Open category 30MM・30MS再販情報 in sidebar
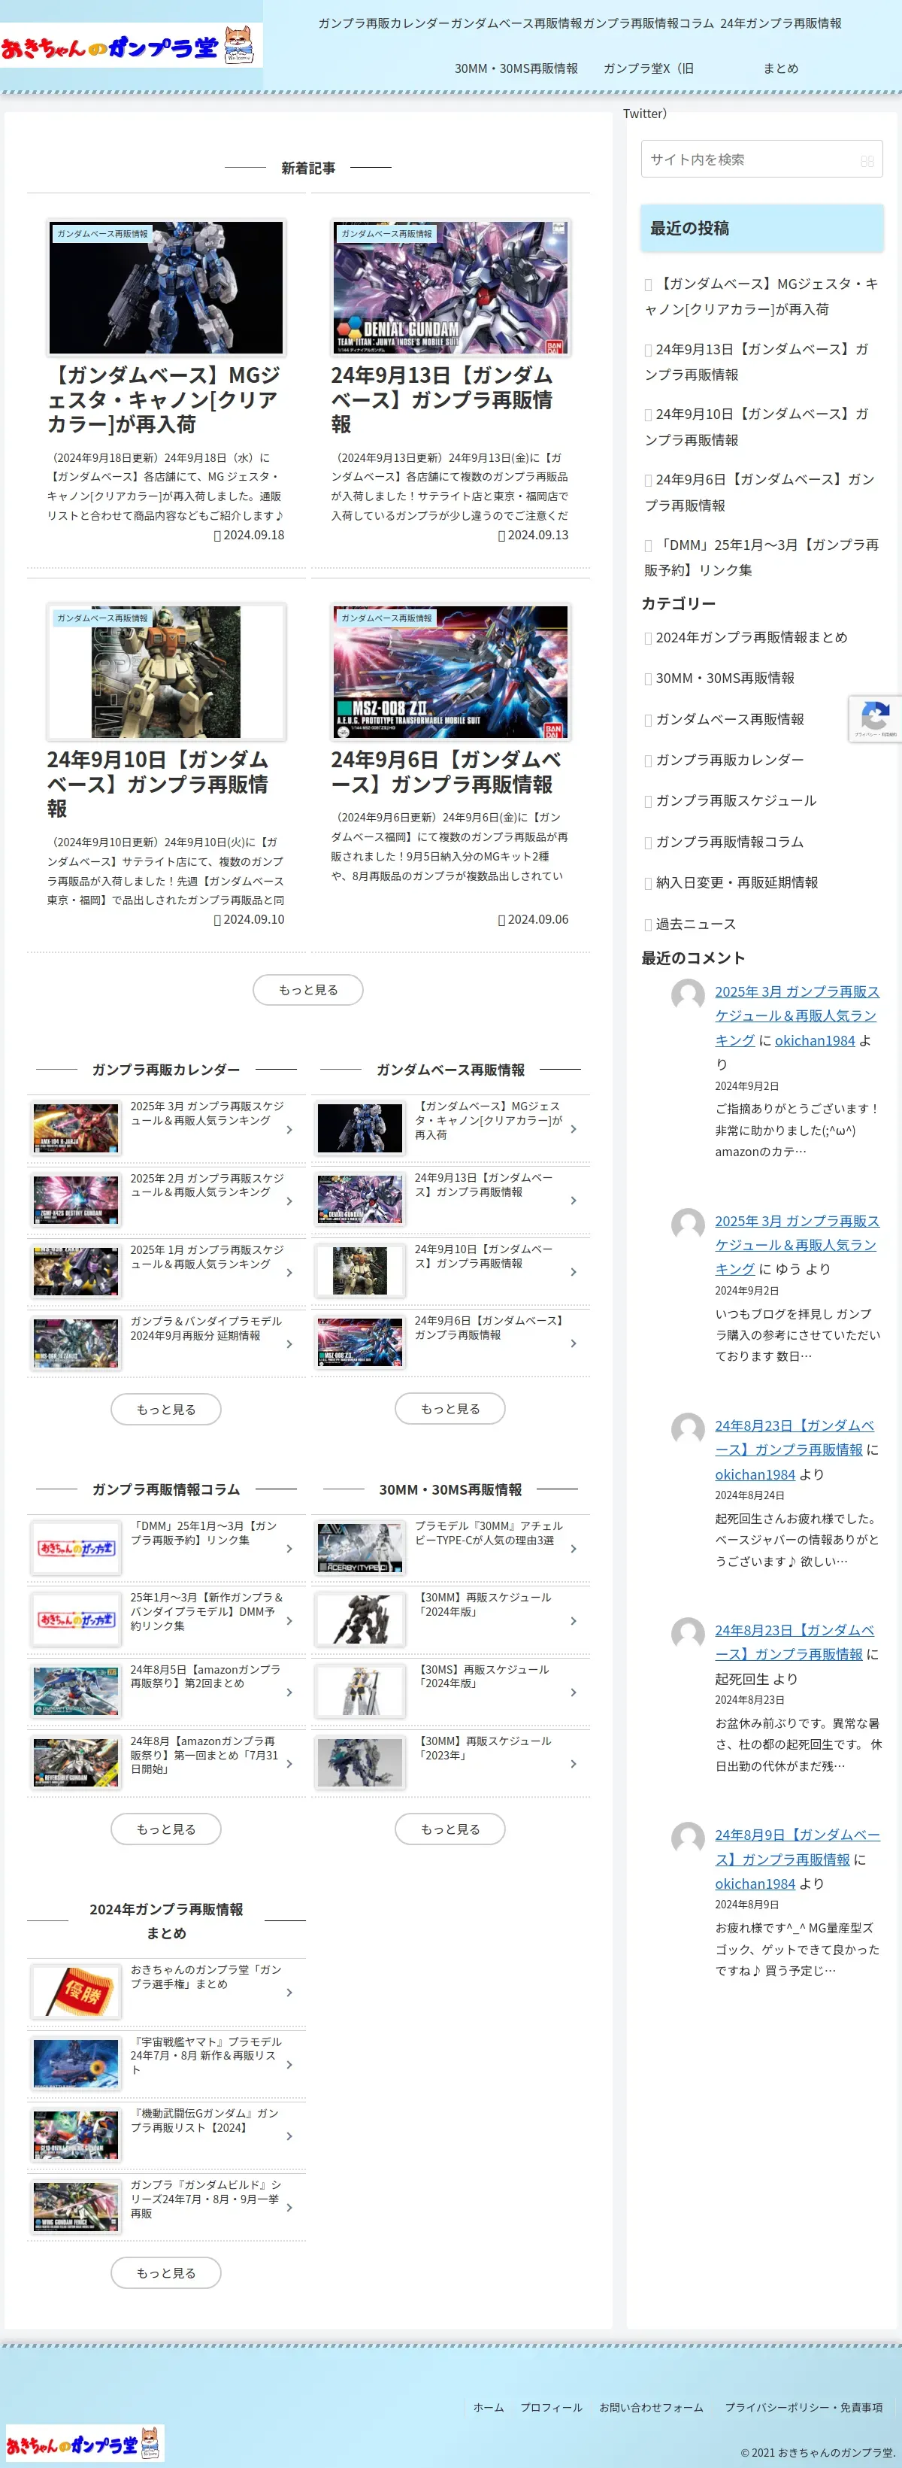902x2468 pixels. [725, 678]
